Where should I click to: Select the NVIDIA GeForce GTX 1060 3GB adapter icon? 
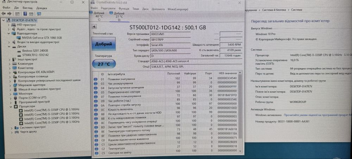pyautogui.click(x=19, y=38)
